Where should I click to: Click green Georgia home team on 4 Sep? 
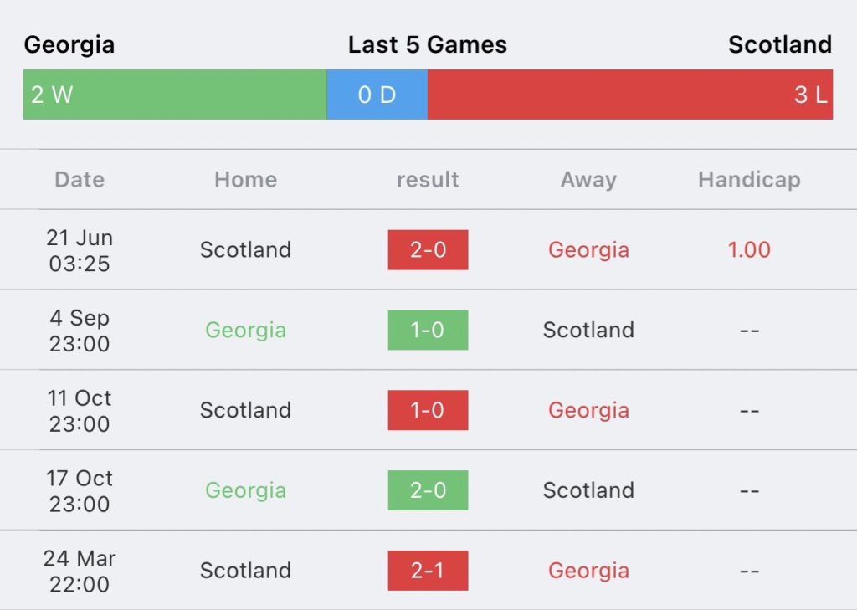(246, 331)
